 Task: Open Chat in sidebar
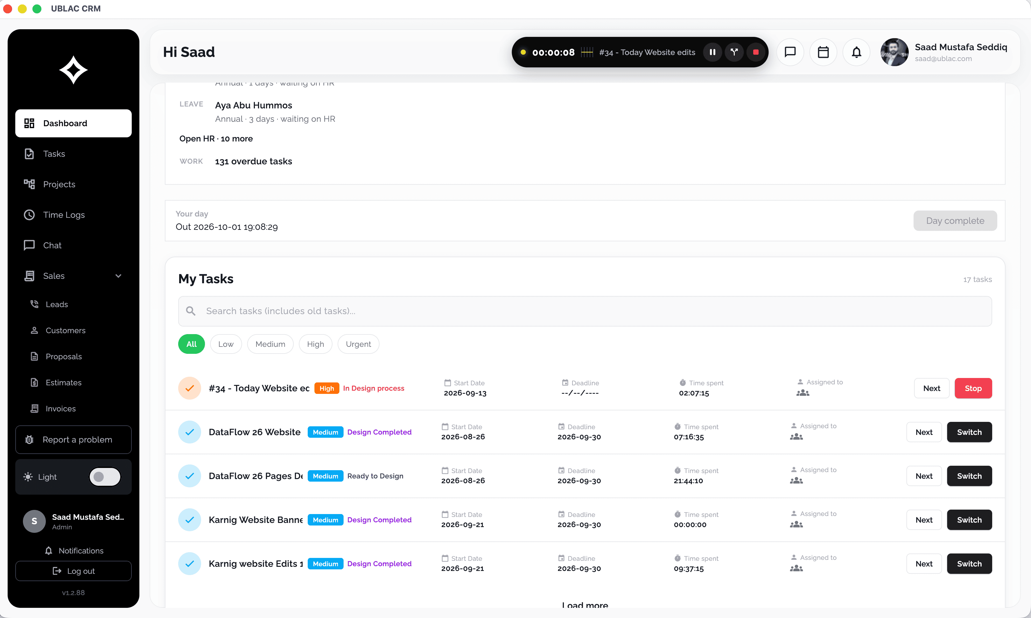click(73, 245)
